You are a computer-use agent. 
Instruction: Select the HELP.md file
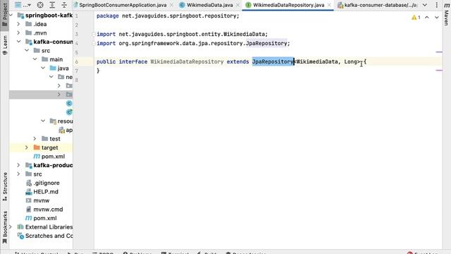pos(45,192)
